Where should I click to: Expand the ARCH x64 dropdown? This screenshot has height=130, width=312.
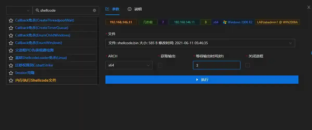[129, 65]
